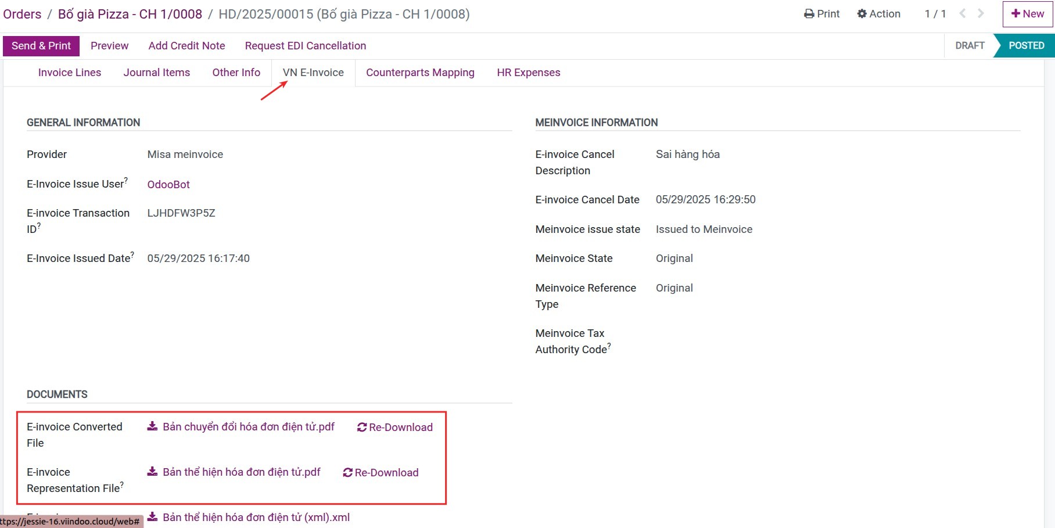Go to previous record arrow
Viewport: 1055px width, 528px height.
click(963, 13)
